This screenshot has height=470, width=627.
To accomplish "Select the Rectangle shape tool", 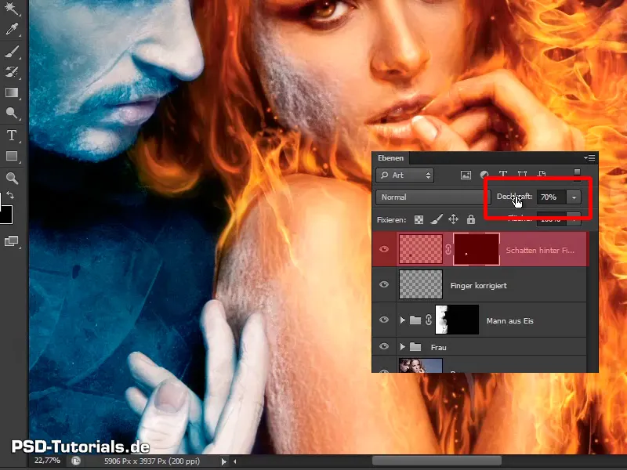I will pos(12,156).
